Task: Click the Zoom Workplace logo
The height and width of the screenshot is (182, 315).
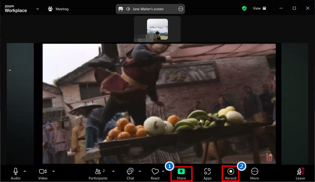Action: click(x=16, y=9)
